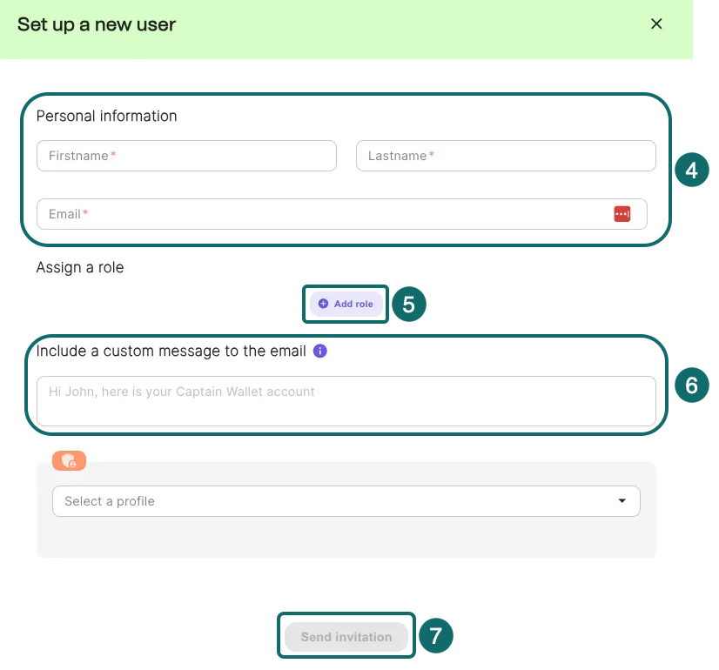719x670 pixels.
Task: Click the Set up a new user title
Action: pos(97,24)
